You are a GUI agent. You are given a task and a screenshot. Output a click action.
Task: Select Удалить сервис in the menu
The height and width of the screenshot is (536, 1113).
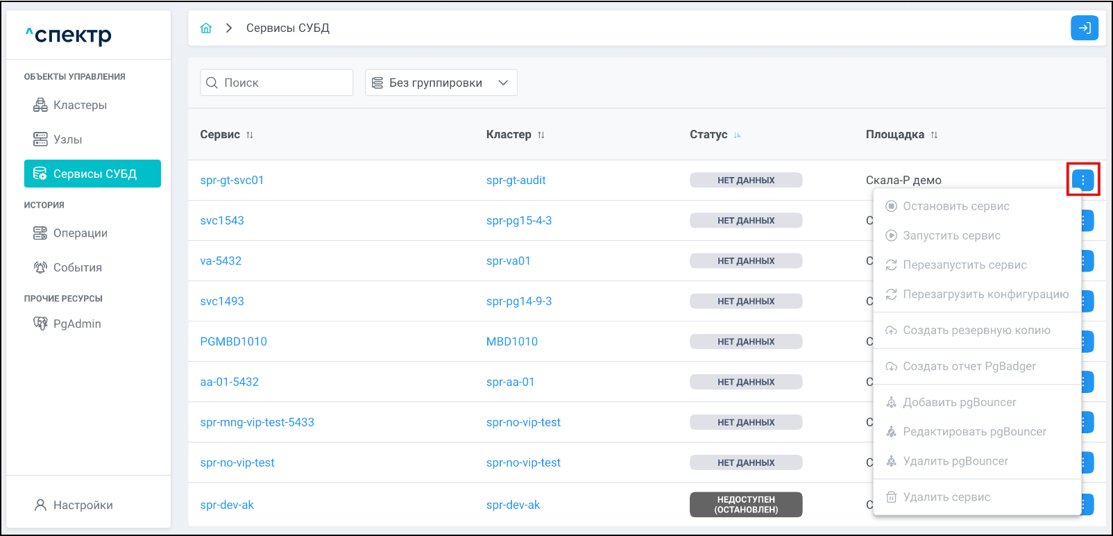(946, 497)
